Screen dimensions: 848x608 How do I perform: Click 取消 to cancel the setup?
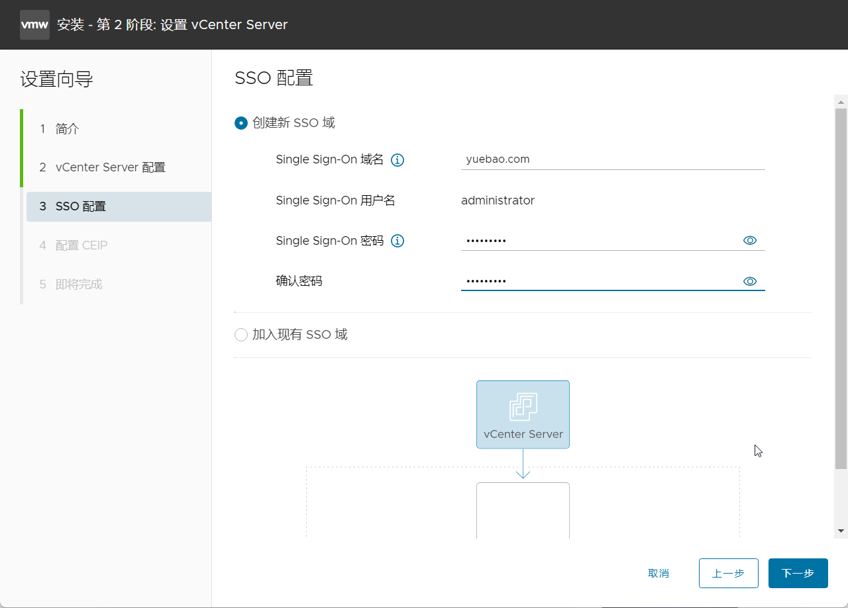click(x=659, y=573)
